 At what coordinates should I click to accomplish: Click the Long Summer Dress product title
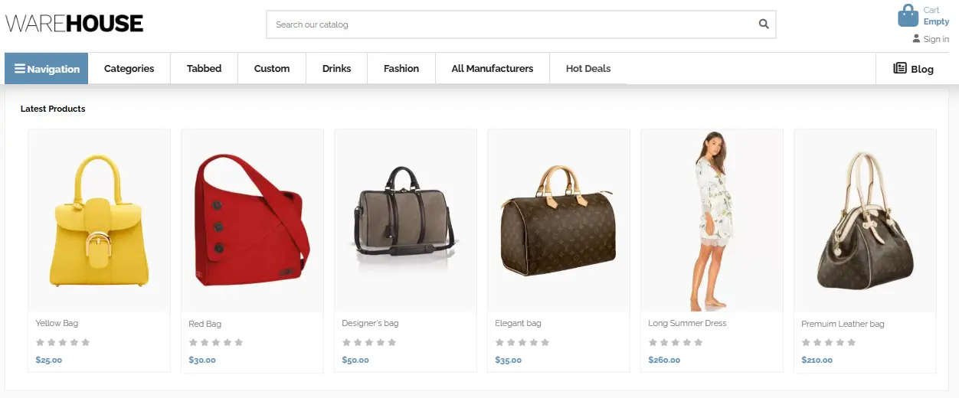coord(687,324)
